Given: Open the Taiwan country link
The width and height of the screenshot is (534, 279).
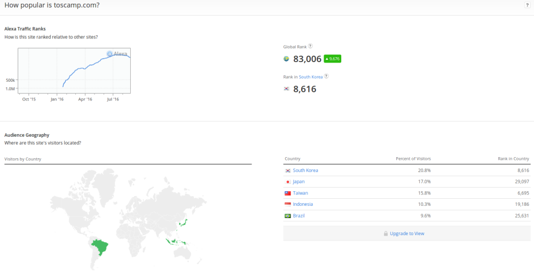Looking at the screenshot, I should 300,193.
